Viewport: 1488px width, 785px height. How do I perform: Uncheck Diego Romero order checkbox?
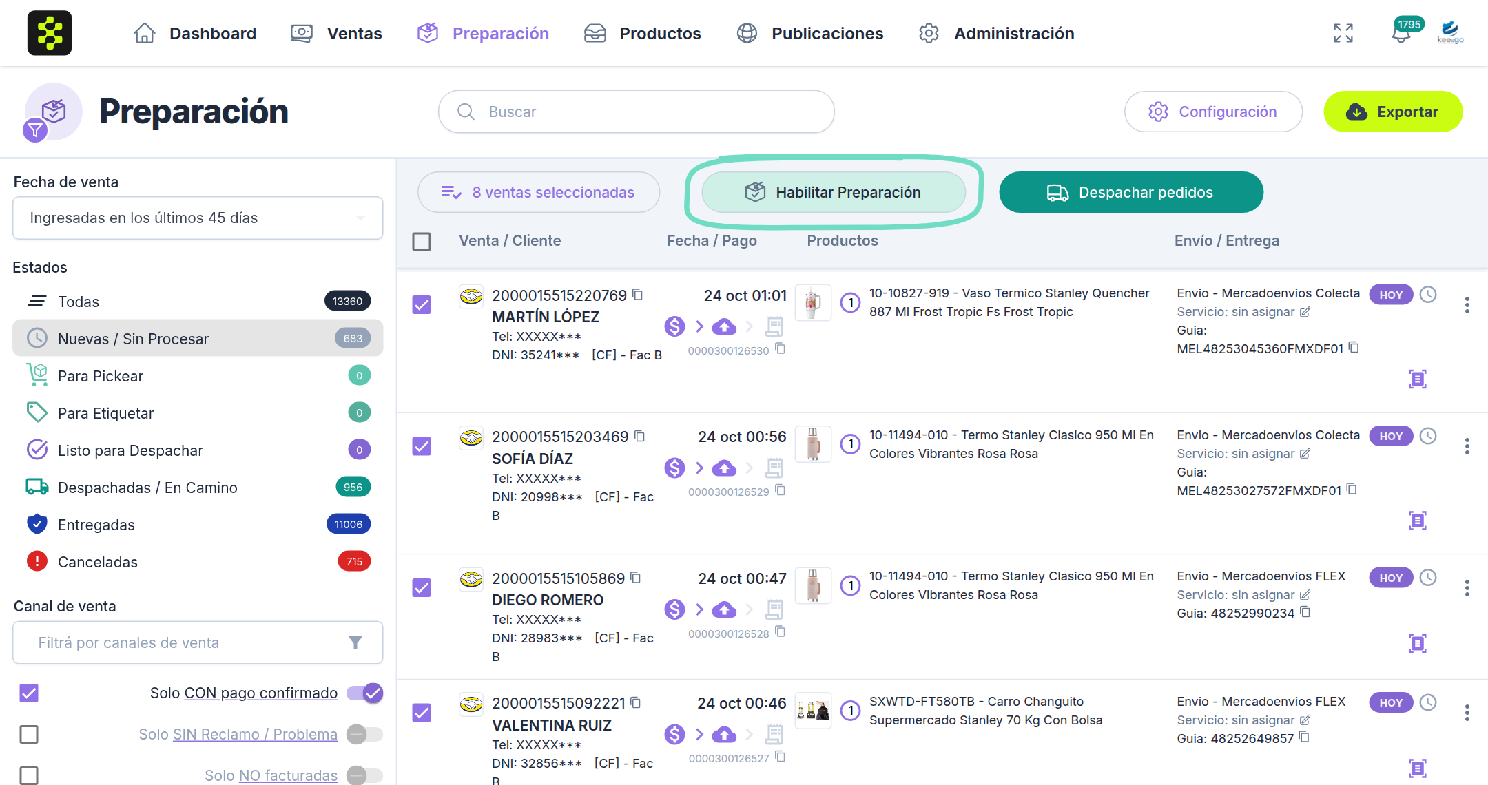coord(422,588)
